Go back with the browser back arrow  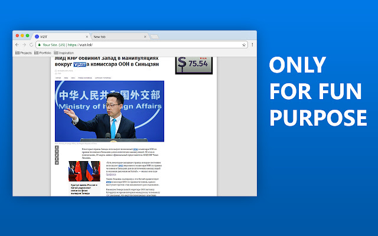[x=17, y=45]
